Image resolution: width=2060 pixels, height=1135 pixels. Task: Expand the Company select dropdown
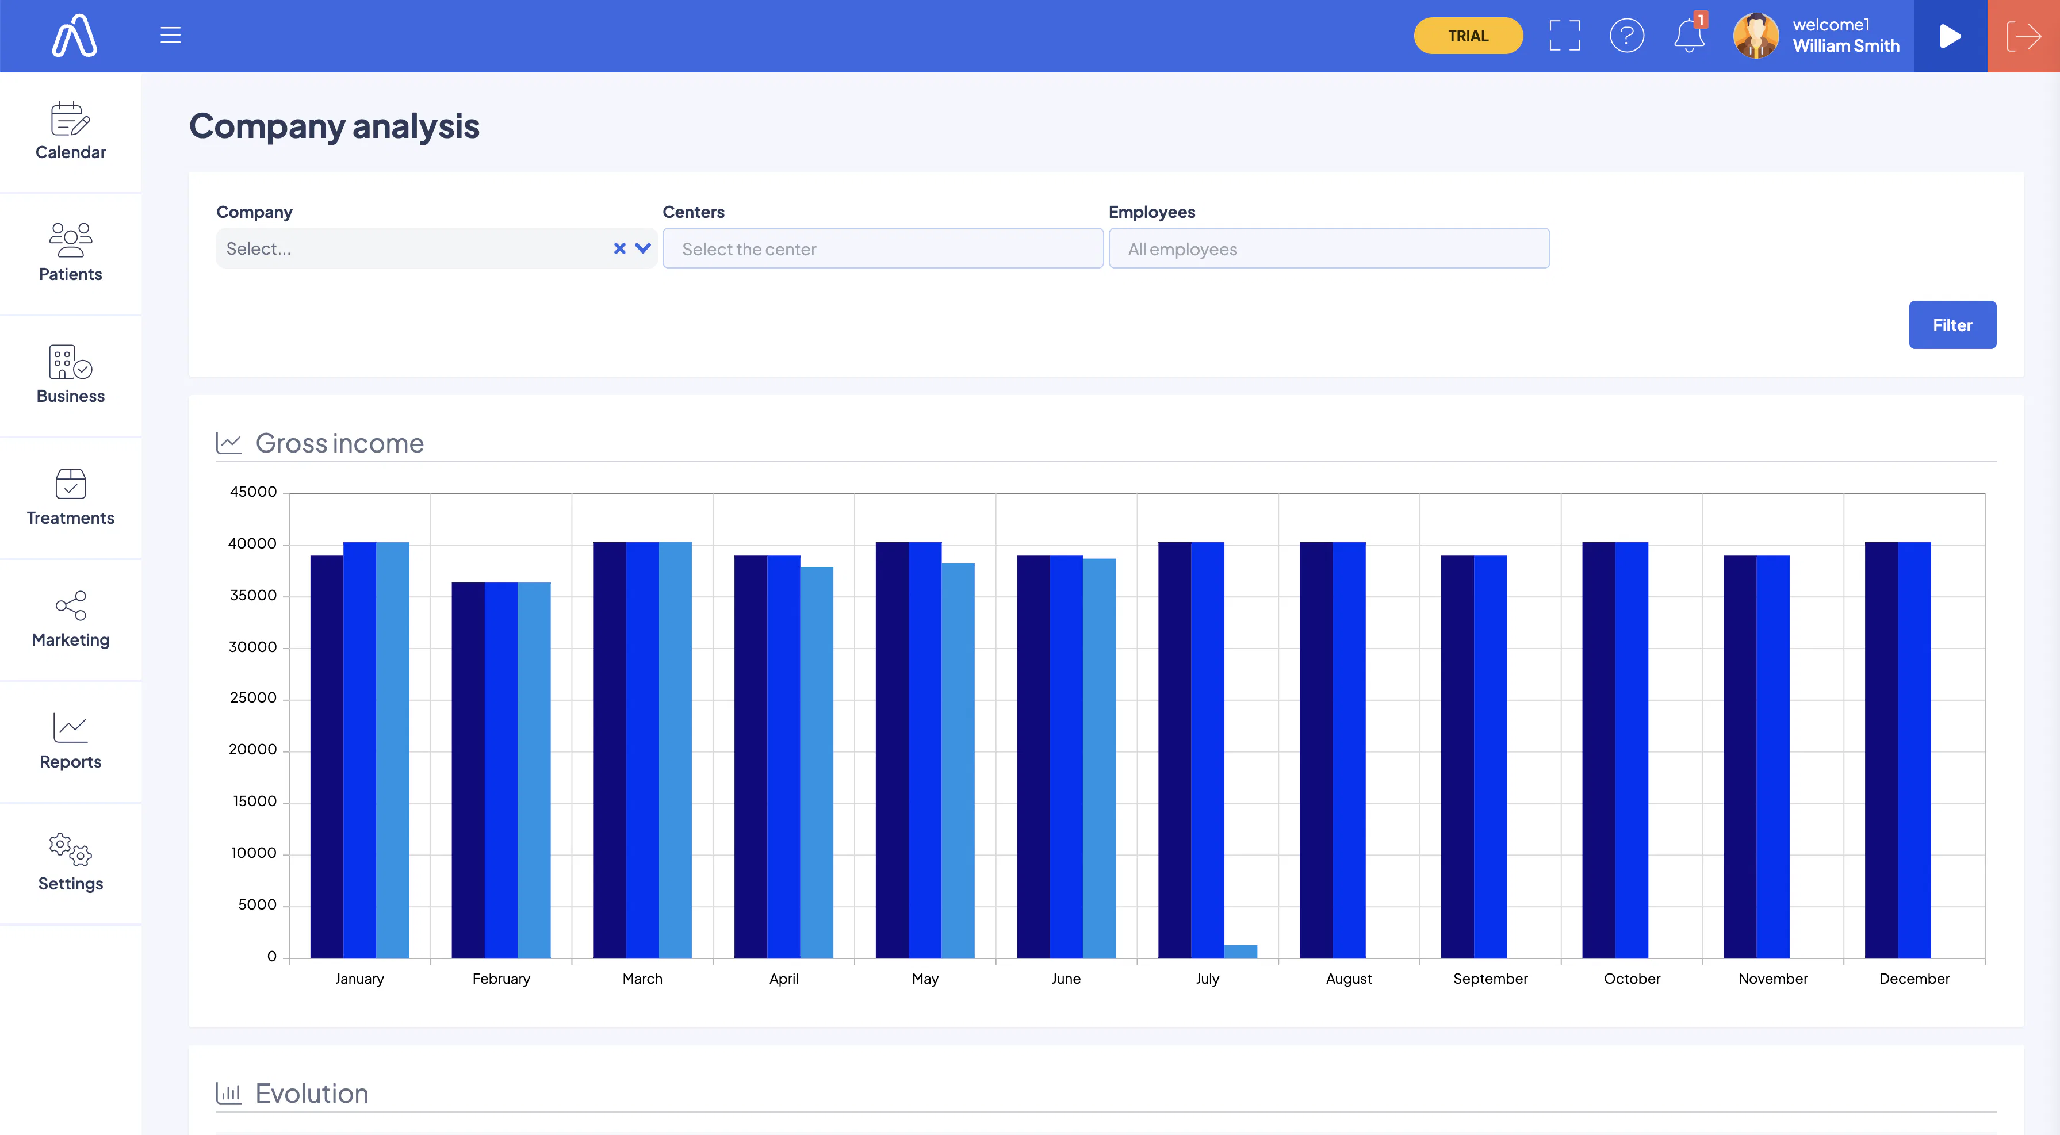pos(641,248)
